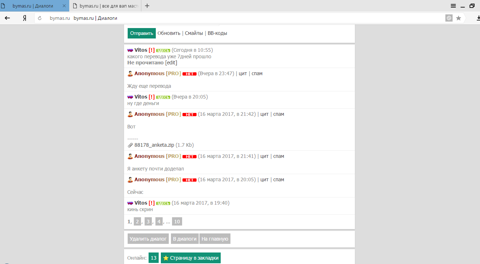Click the protect globe icon in address bar
Screen dimensions: 480x264
pos(449,18)
